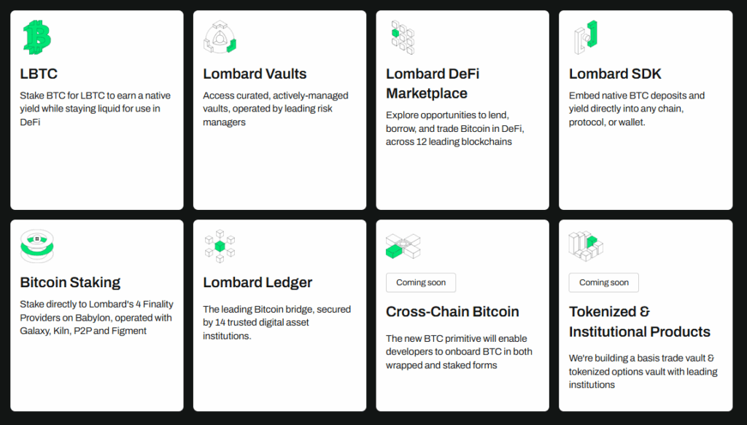This screenshot has width=747, height=425.
Task: Click the Cross-Chain Bitcoin blocks icon
Action: click(403, 246)
